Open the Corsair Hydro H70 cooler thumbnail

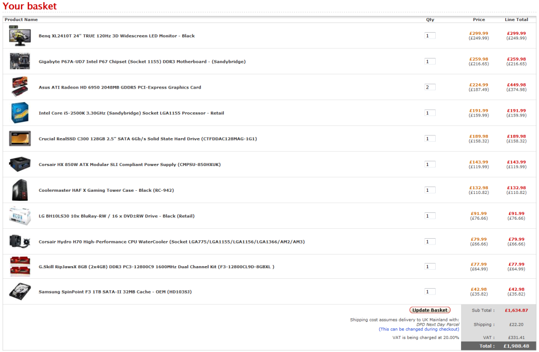pos(20,241)
